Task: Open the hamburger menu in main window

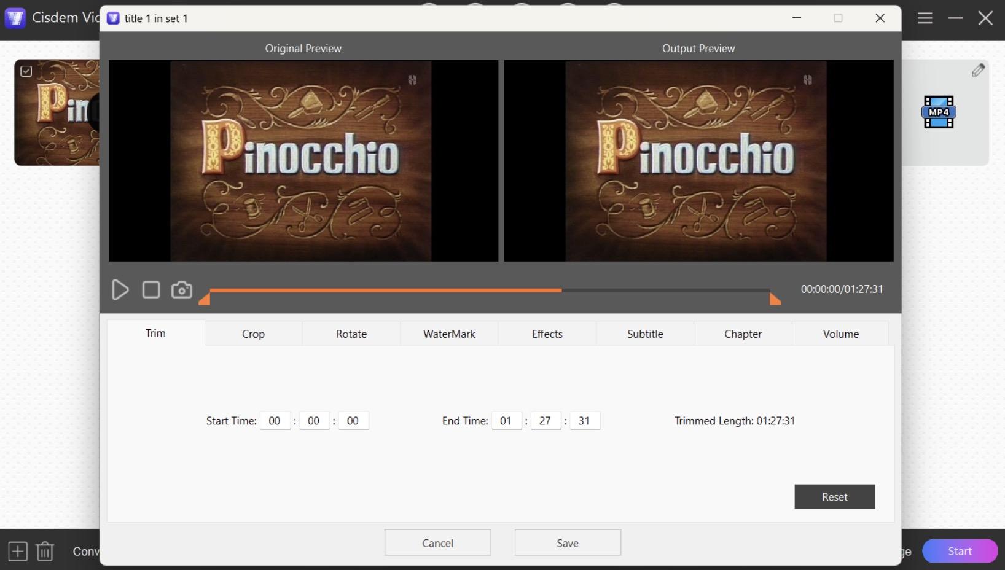Action: pyautogui.click(x=925, y=18)
